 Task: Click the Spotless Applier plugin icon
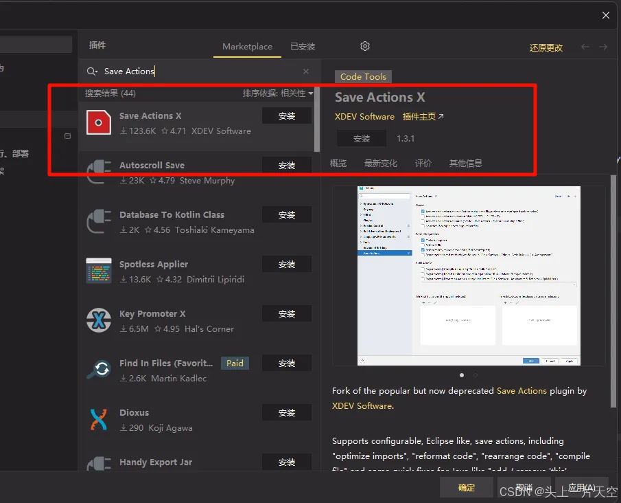[x=99, y=271]
